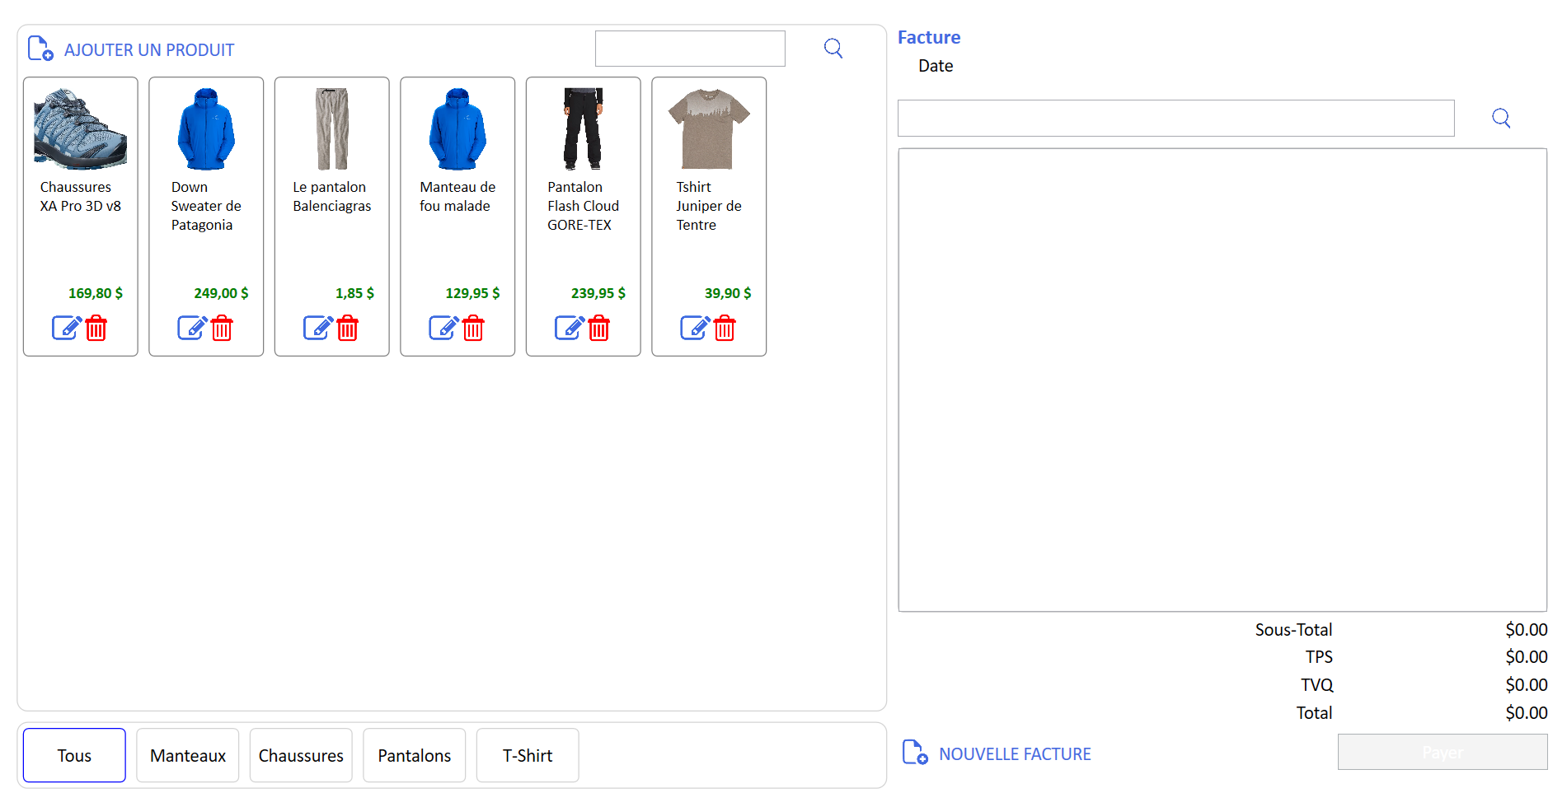The height and width of the screenshot is (807, 1567).
Task: Delete Down Sweater de Patagonia via trash icon
Action: (x=222, y=328)
